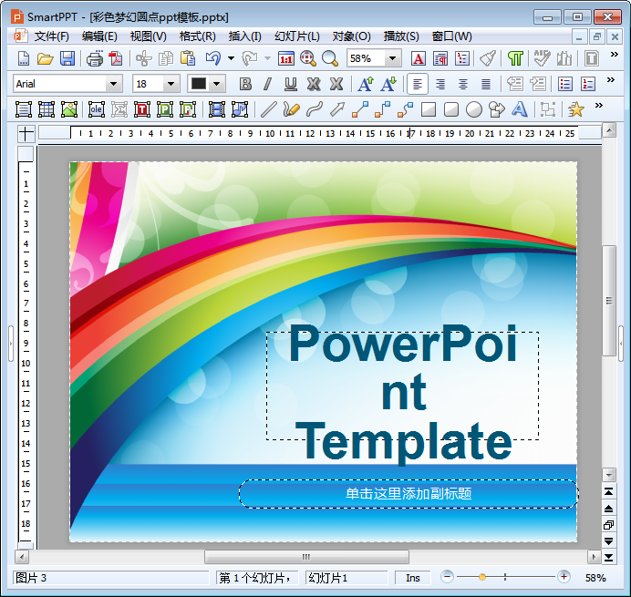Draw a rectangle with the rectangle tool
This screenshot has width=631, height=597.
(429, 109)
